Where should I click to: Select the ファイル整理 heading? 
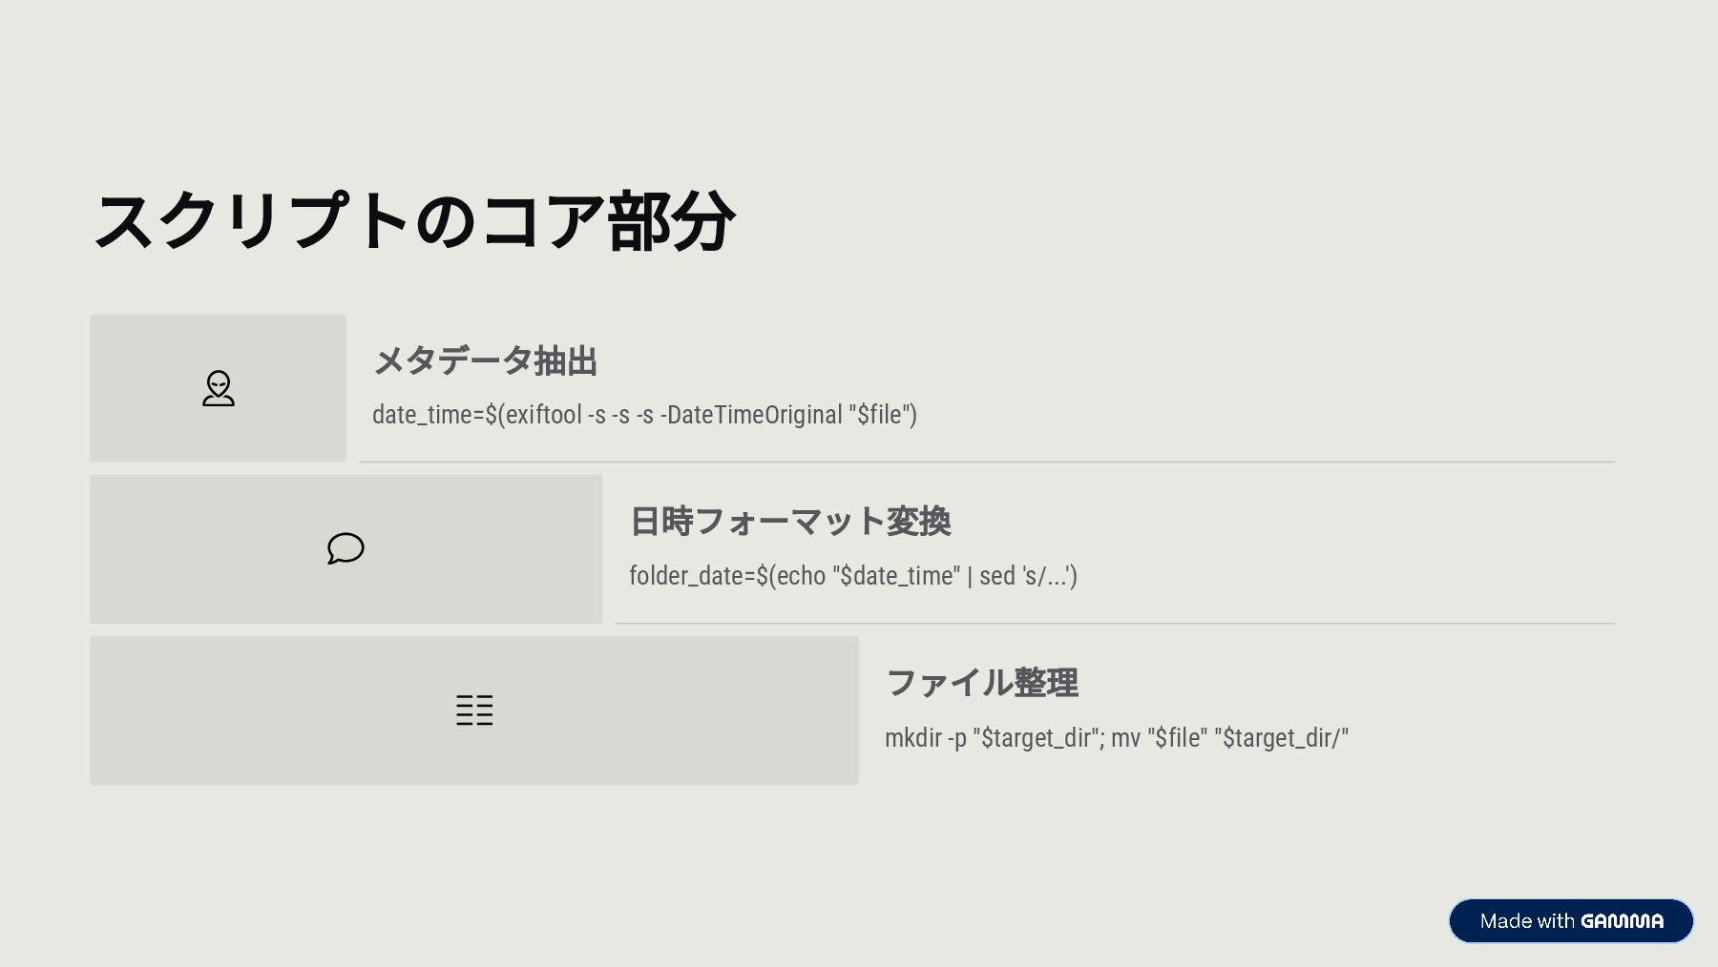(x=982, y=683)
